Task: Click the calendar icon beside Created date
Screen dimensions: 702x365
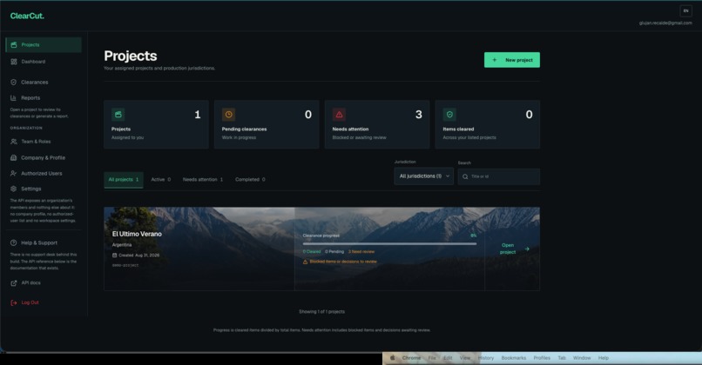Action: (x=115, y=255)
